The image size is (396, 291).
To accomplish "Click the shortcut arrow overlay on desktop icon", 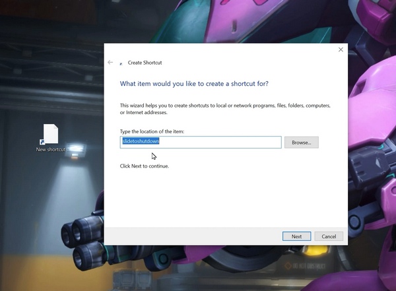I will tap(42, 141).
